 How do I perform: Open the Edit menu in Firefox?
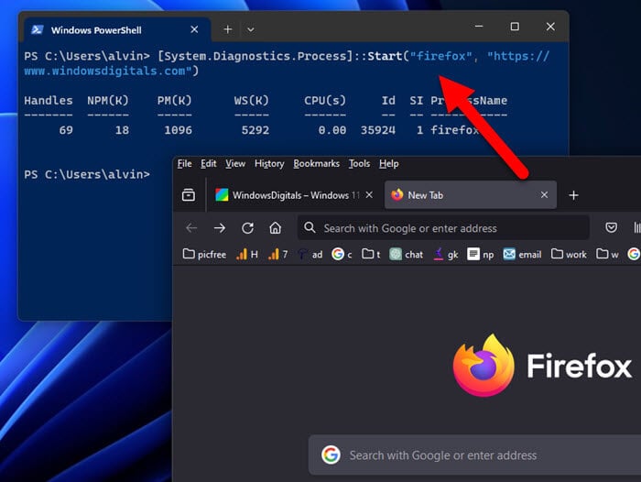point(209,164)
